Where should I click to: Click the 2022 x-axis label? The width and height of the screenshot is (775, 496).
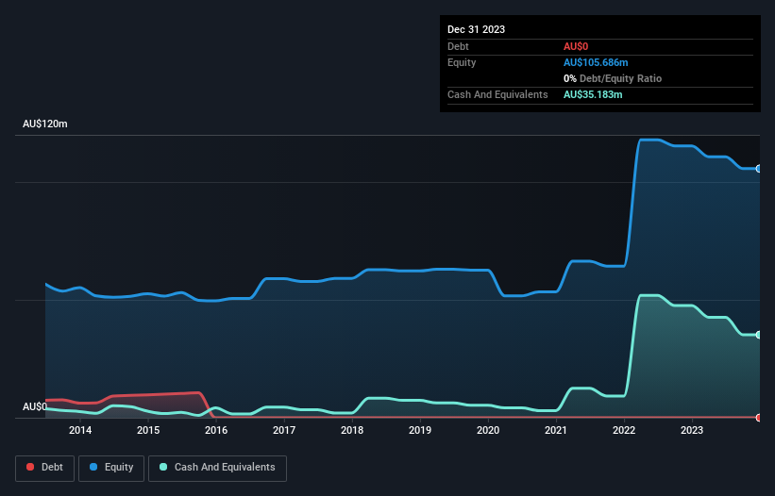pyautogui.click(x=624, y=430)
